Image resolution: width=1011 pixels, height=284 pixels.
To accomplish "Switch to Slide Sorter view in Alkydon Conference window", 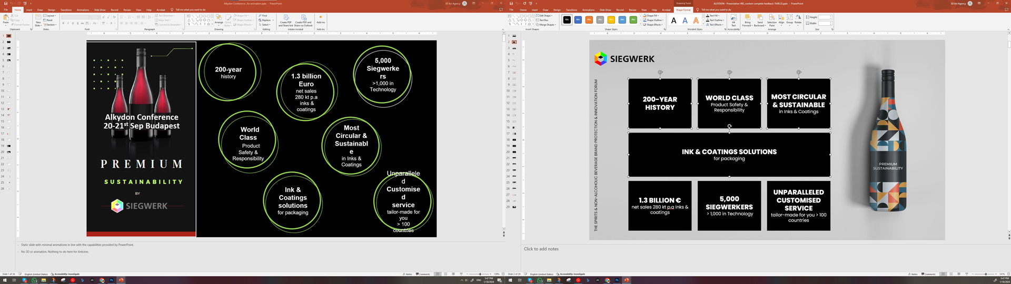I will pyautogui.click(x=445, y=274).
